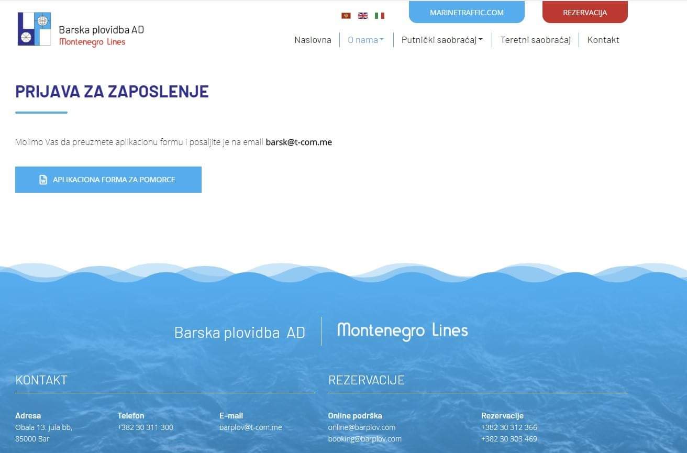Click the address Obala 13. jula bb
687x453 pixels.
44,427
